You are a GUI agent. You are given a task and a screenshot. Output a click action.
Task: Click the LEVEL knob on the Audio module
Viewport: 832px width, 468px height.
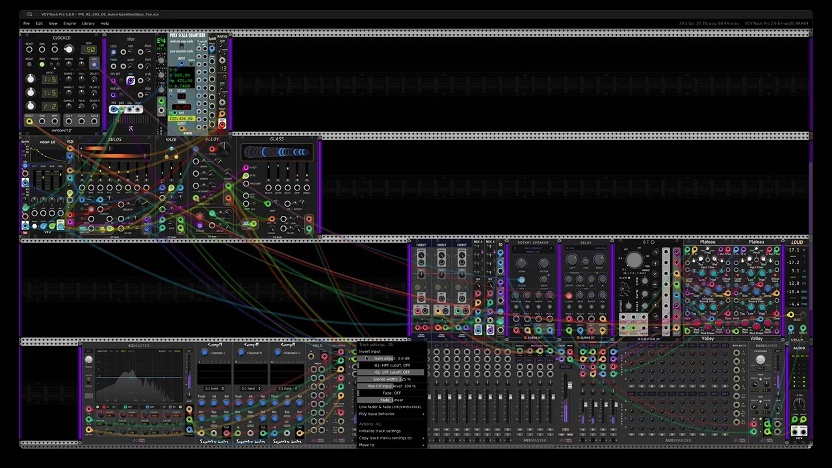tap(799, 404)
